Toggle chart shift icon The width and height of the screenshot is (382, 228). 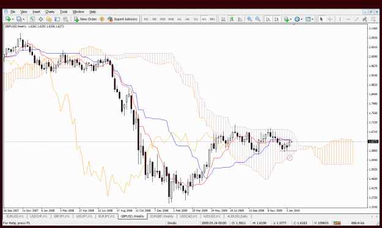click(276, 19)
